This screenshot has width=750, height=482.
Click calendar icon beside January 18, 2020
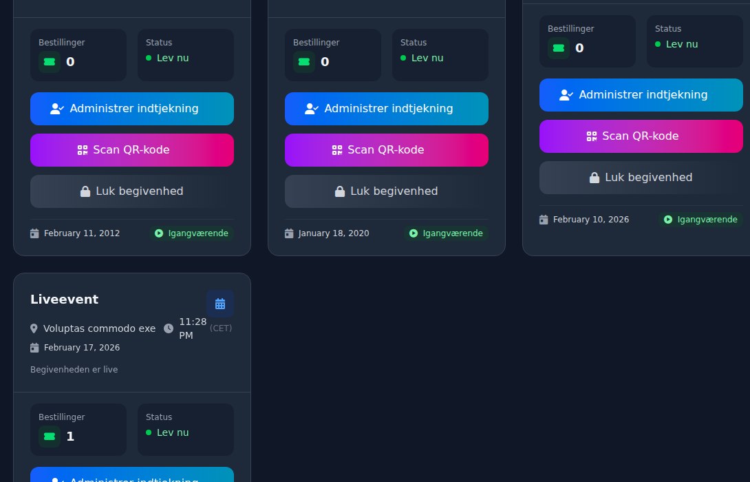pos(289,233)
